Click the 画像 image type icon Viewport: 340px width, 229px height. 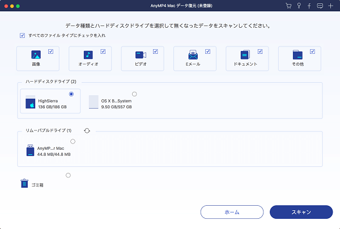pos(36,54)
